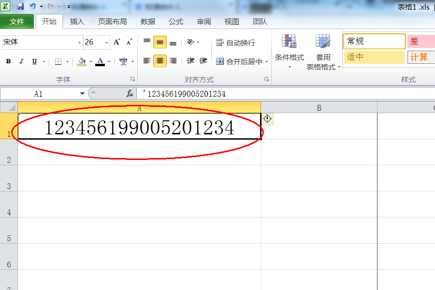This screenshot has height=290, width=435.
Task: Toggle Bold formatting
Action: pos(9,61)
